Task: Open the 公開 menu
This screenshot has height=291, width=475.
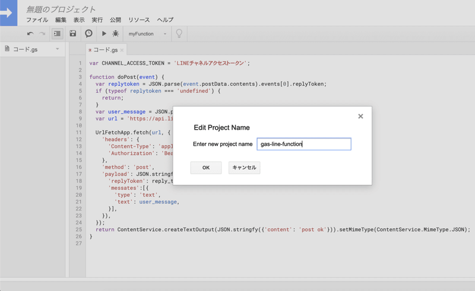Action: [x=115, y=20]
